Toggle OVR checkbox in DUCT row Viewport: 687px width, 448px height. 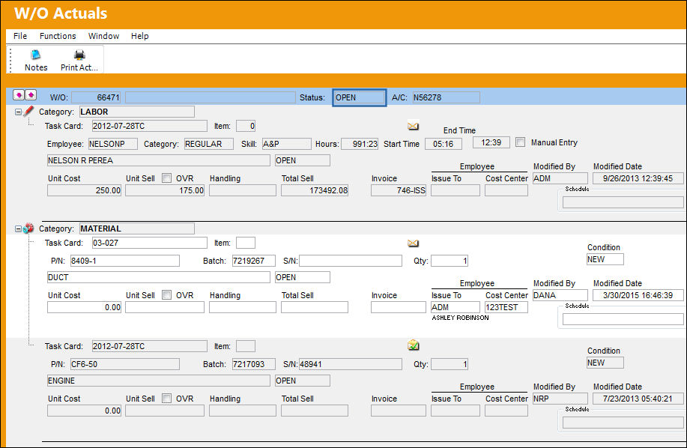click(166, 294)
